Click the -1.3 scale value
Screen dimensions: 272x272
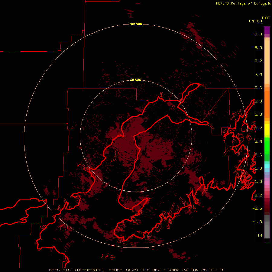(x=257, y=222)
